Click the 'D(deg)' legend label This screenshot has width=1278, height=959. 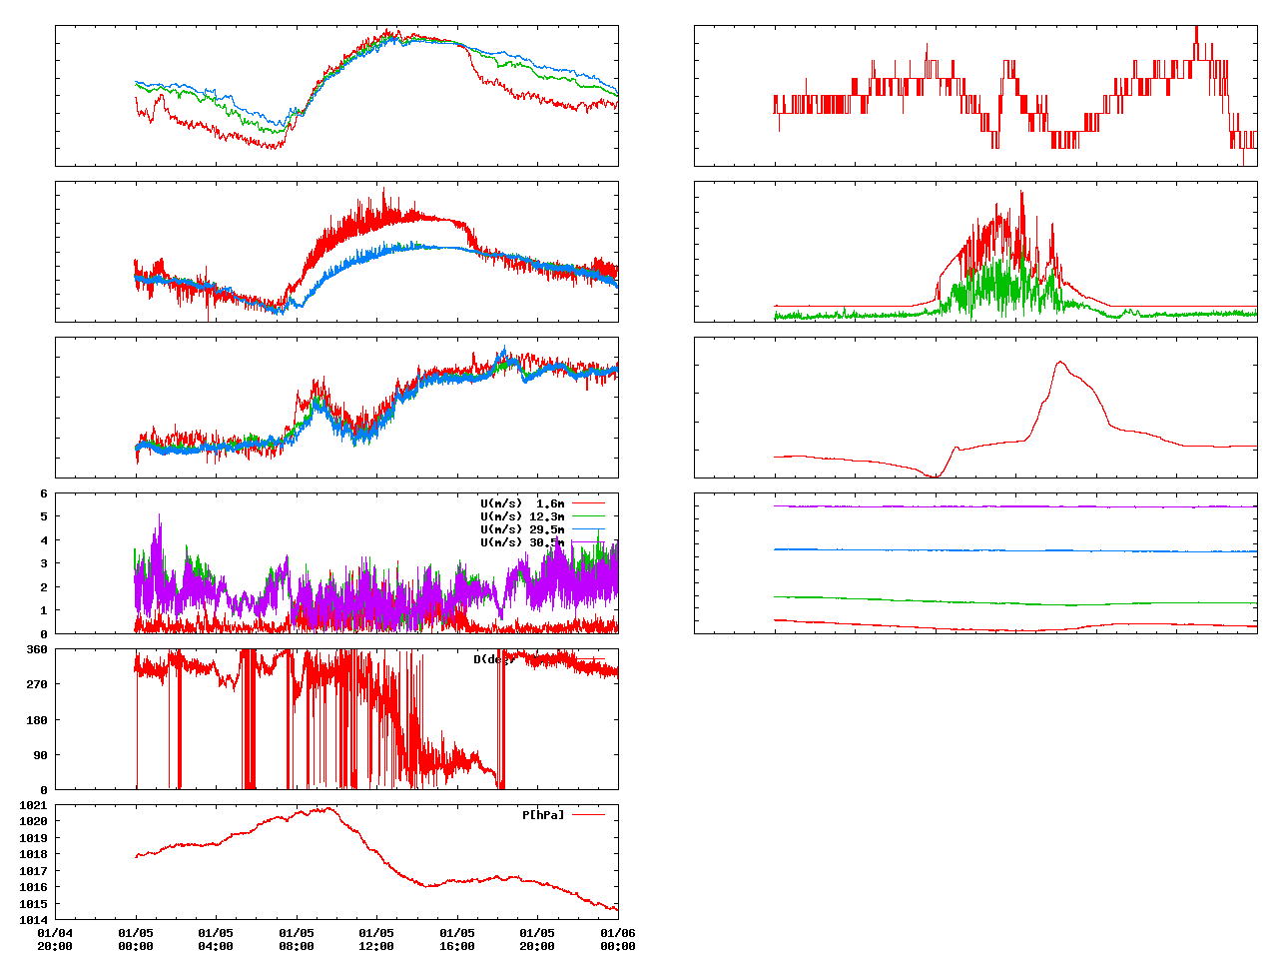[494, 659]
